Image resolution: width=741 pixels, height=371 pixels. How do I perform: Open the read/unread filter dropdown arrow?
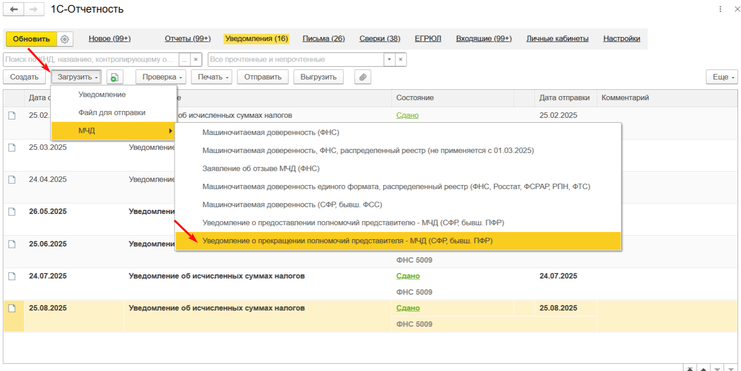point(389,60)
